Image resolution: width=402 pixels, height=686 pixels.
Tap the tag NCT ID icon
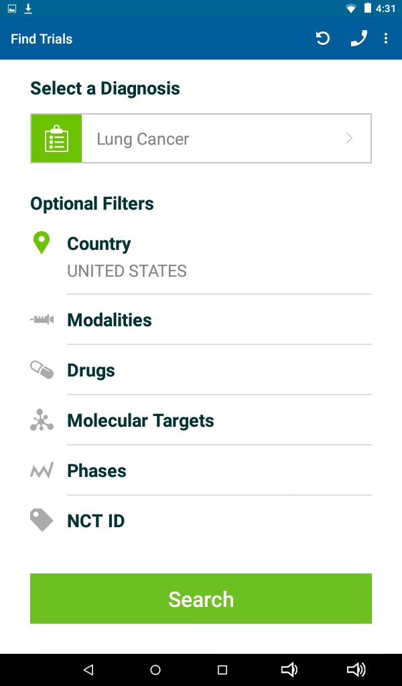pyautogui.click(x=42, y=520)
